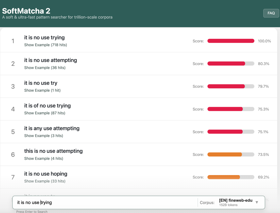The width and height of the screenshot is (280, 213).
Task: Select result phrase 'it is no use attempting'
Action: click(x=51, y=60)
